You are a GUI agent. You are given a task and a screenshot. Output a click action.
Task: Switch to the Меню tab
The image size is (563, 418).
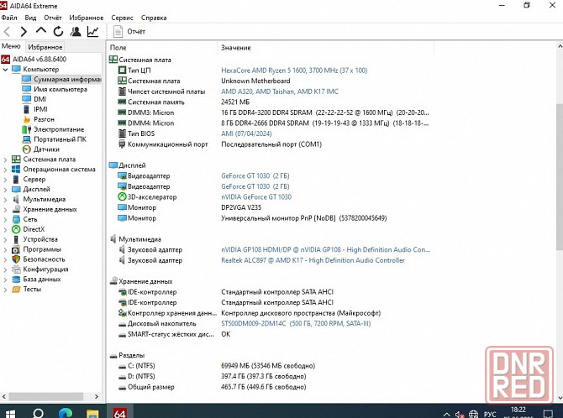coord(11,46)
